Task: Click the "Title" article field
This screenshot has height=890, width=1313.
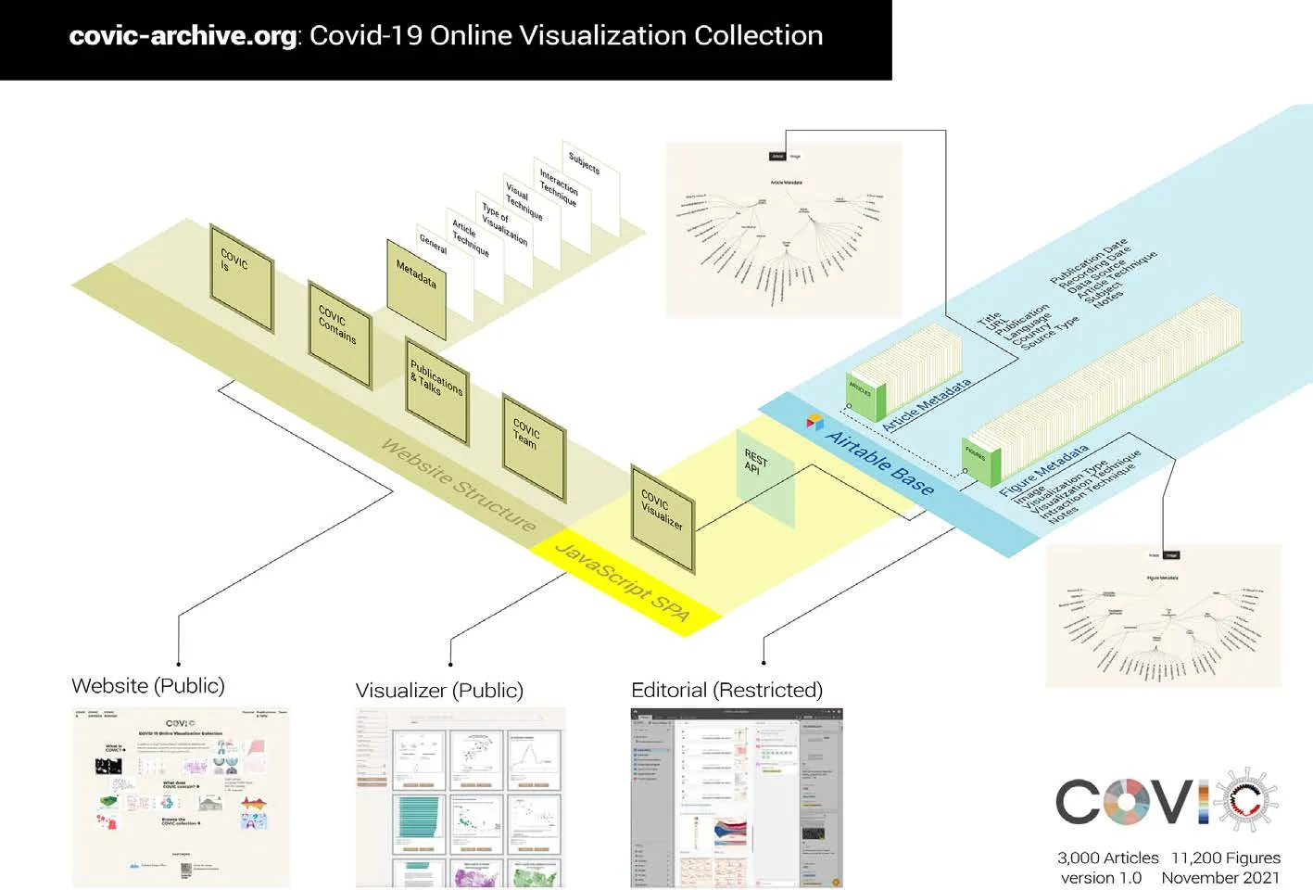Action: [x=989, y=319]
